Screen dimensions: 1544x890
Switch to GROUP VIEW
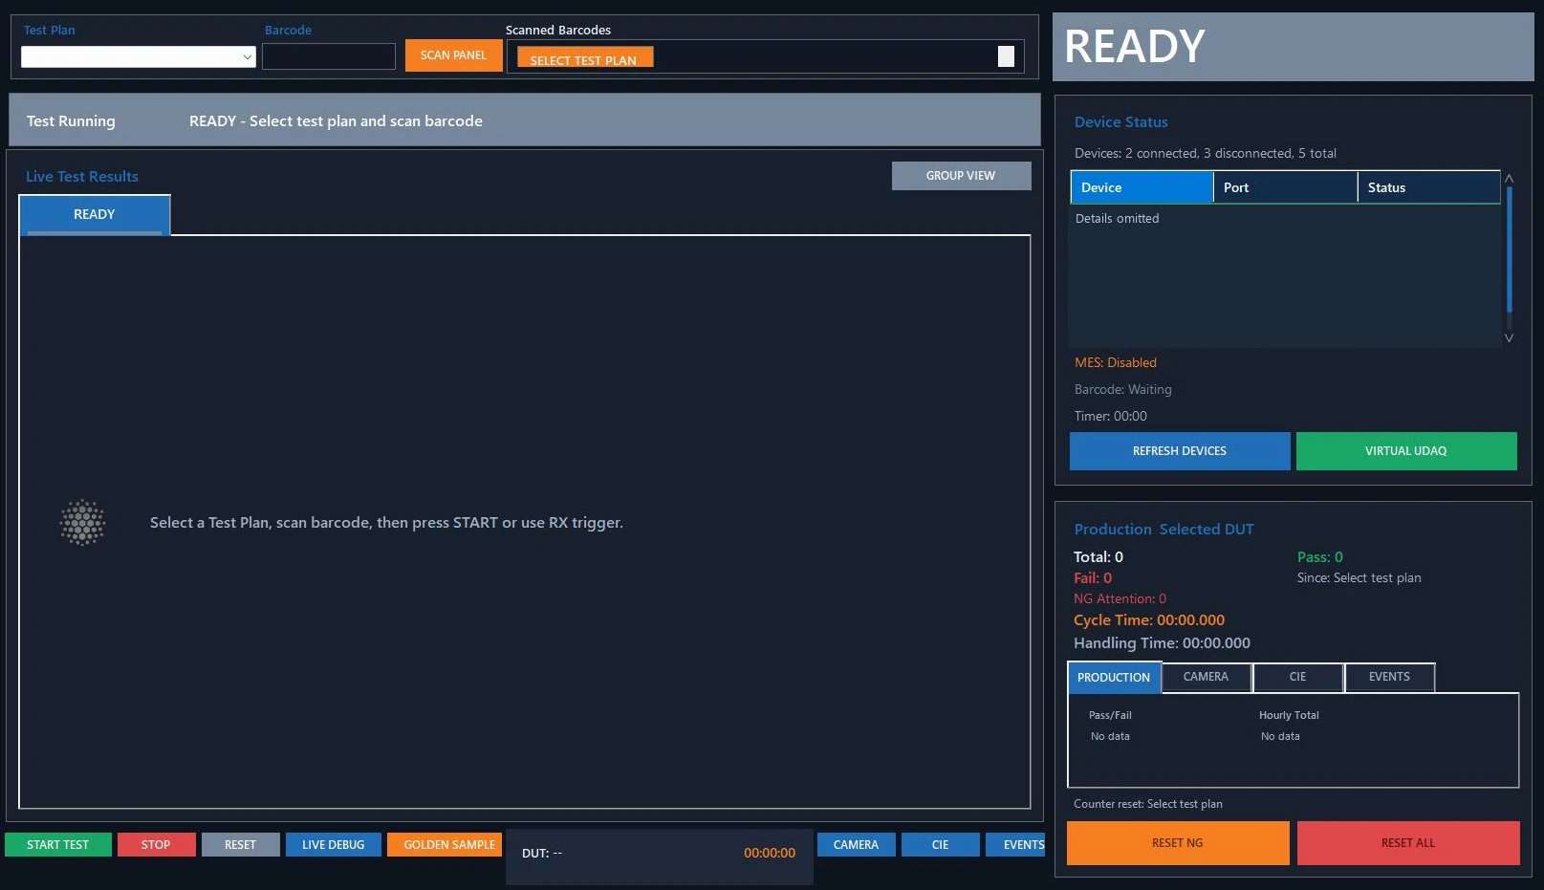coord(961,176)
